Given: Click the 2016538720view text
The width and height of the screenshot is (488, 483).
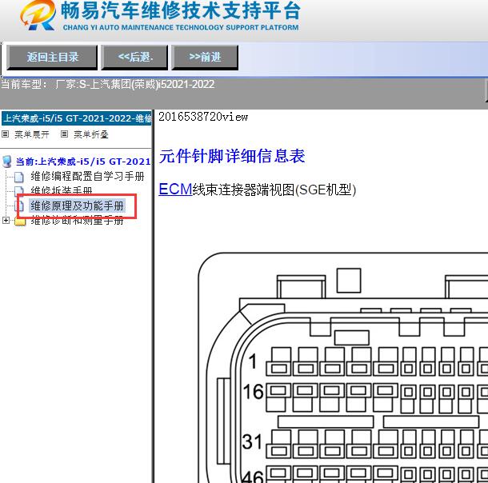Looking at the screenshot, I should coord(203,117).
